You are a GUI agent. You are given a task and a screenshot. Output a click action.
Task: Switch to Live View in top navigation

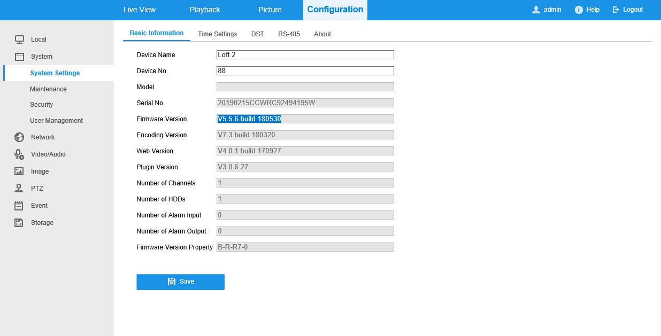tap(139, 10)
